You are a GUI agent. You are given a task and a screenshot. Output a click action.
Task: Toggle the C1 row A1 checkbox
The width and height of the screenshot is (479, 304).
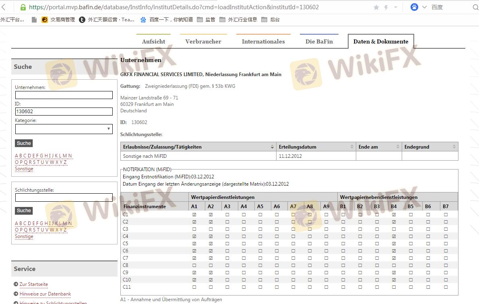pos(194,215)
